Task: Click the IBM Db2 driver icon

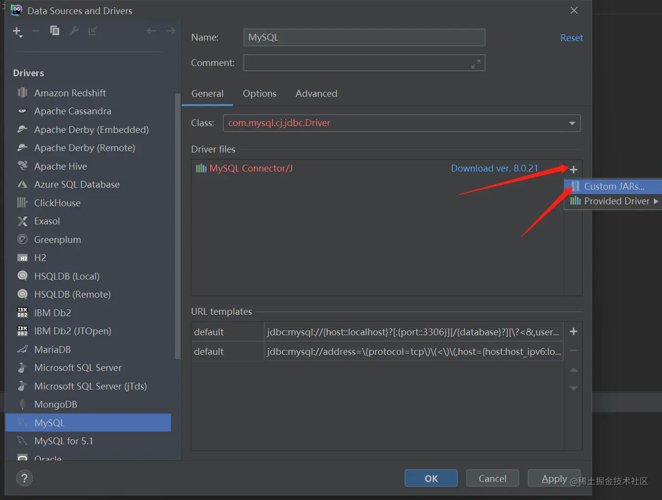Action: (22, 313)
